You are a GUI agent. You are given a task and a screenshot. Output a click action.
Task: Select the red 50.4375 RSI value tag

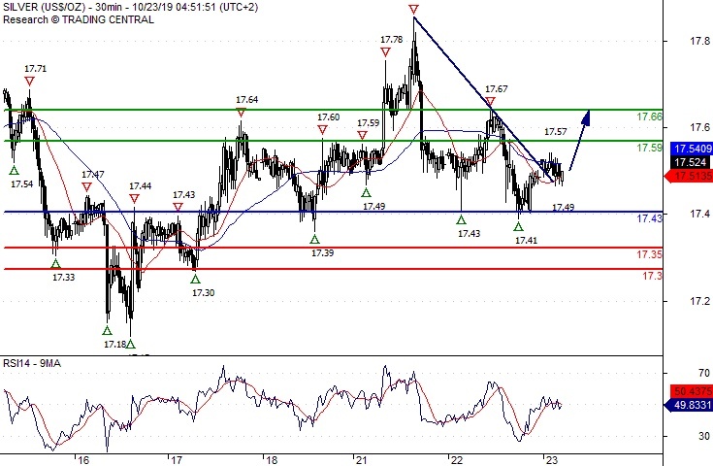click(x=692, y=391)
